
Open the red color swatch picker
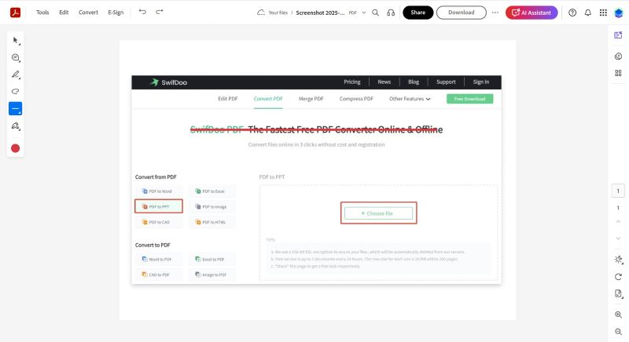point(15,148)
